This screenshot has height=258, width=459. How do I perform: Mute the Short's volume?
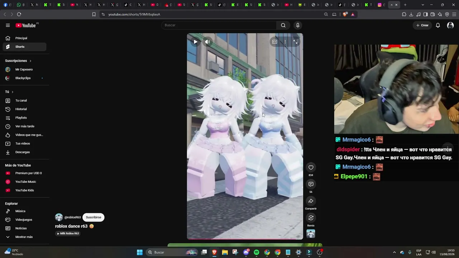pos(207,42)
